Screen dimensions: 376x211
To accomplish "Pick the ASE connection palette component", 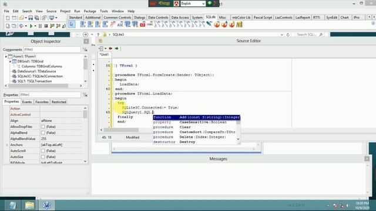I will click(120, 25).
